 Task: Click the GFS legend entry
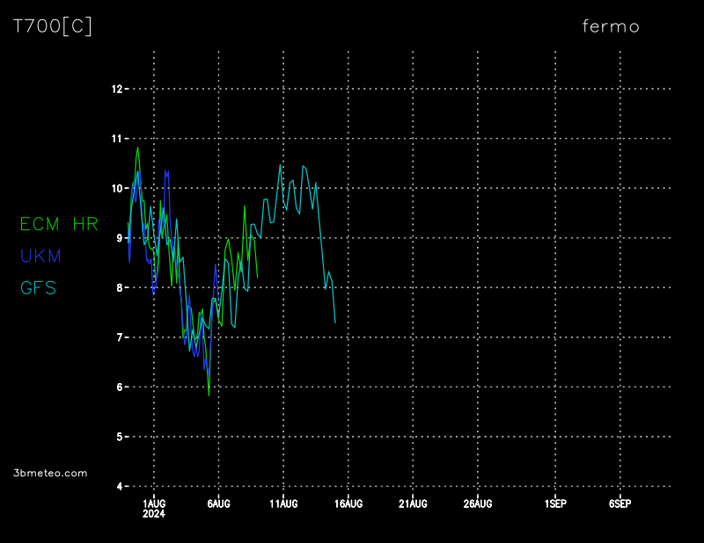(x=39, y=287)
